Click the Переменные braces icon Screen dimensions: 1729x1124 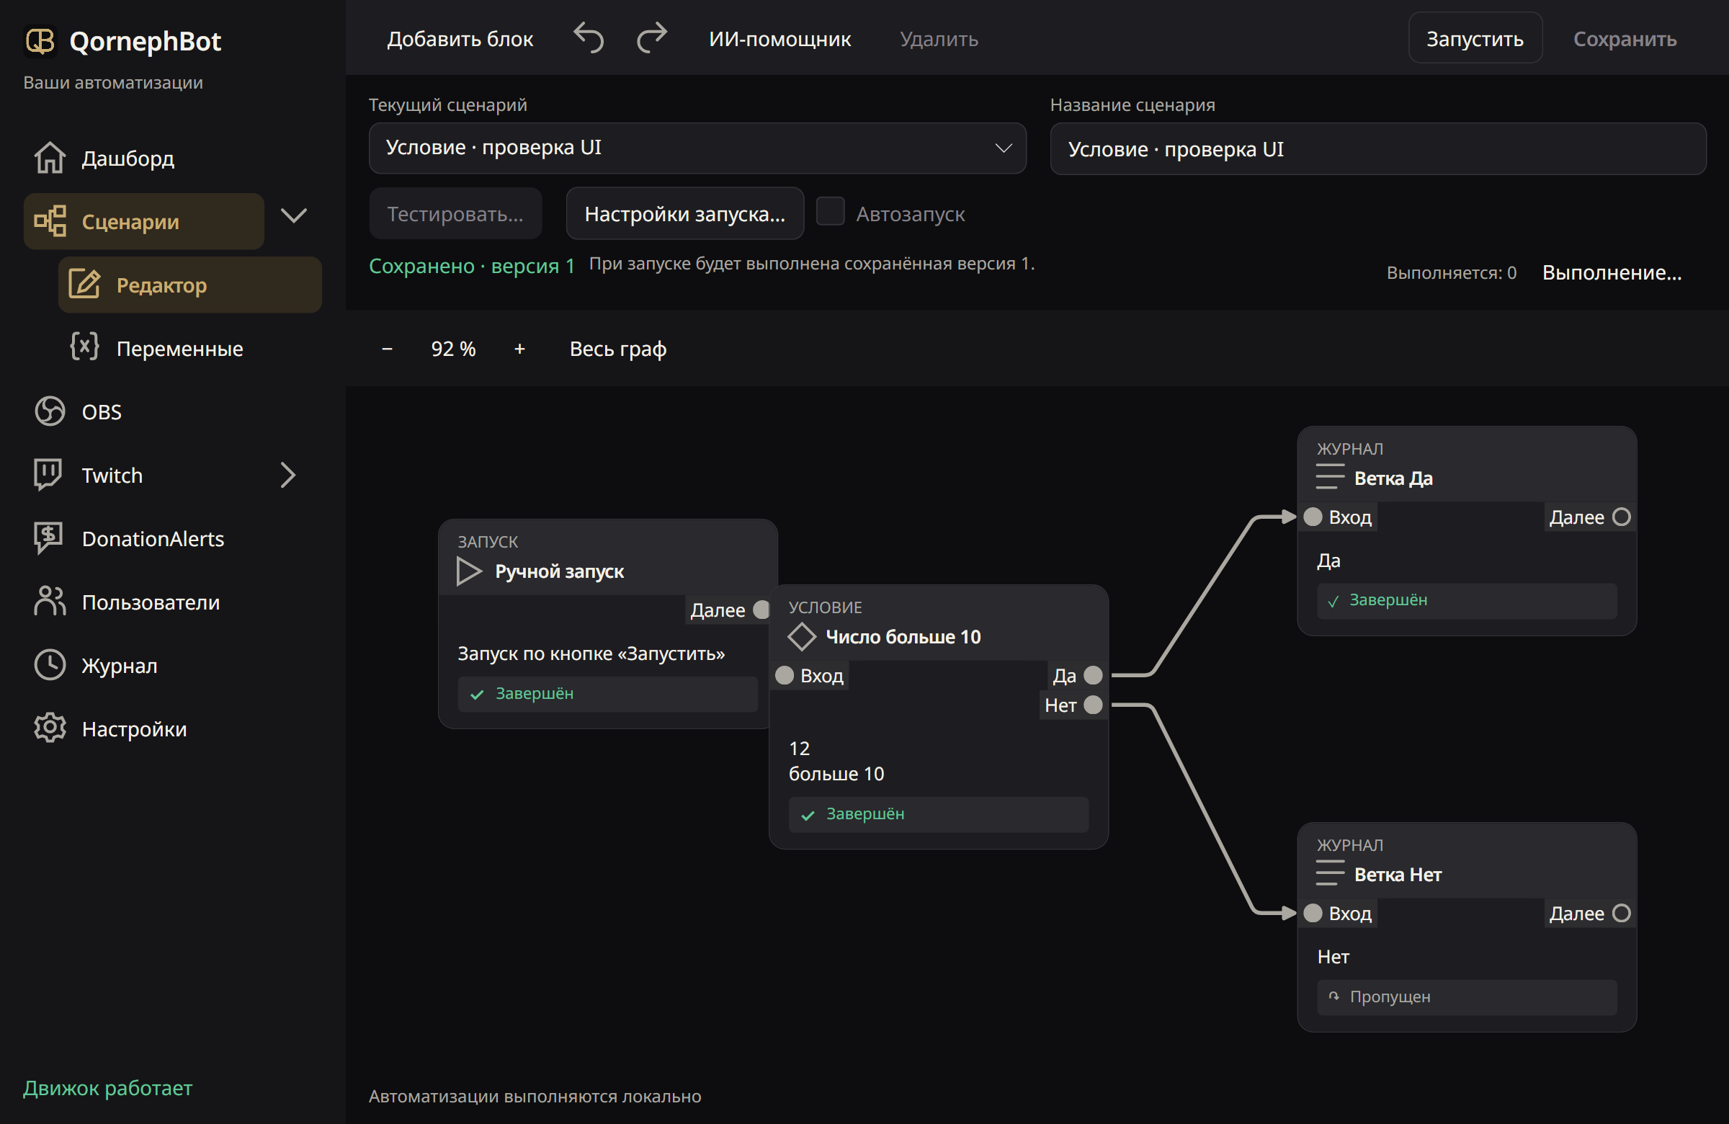coord(84,347)
